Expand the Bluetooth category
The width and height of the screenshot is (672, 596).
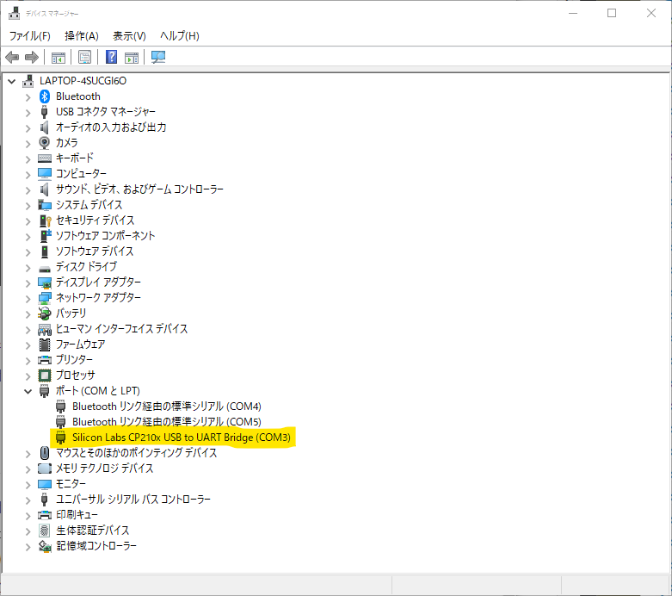tap(28, 97)
